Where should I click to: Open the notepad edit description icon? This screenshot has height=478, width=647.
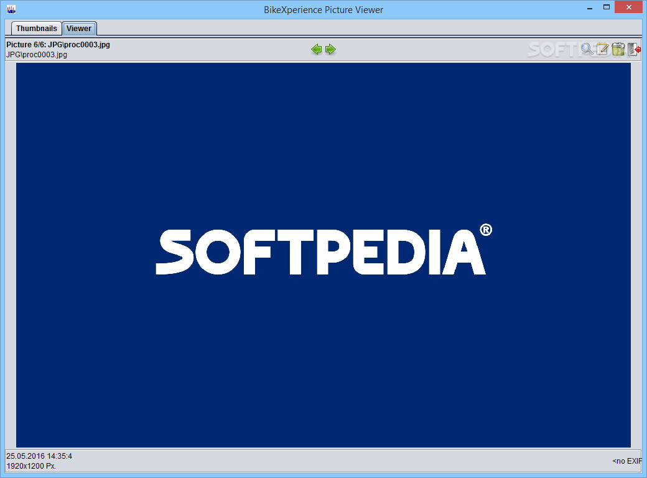click(x=602, y=49)
